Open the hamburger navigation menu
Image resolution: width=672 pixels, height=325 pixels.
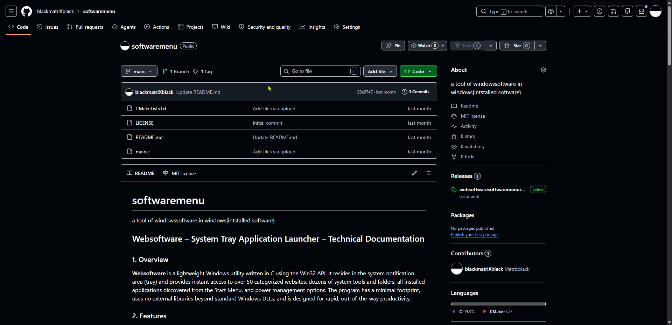11,11
